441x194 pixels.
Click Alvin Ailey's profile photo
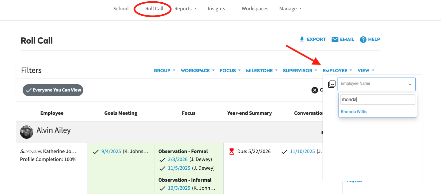(27, 132)
